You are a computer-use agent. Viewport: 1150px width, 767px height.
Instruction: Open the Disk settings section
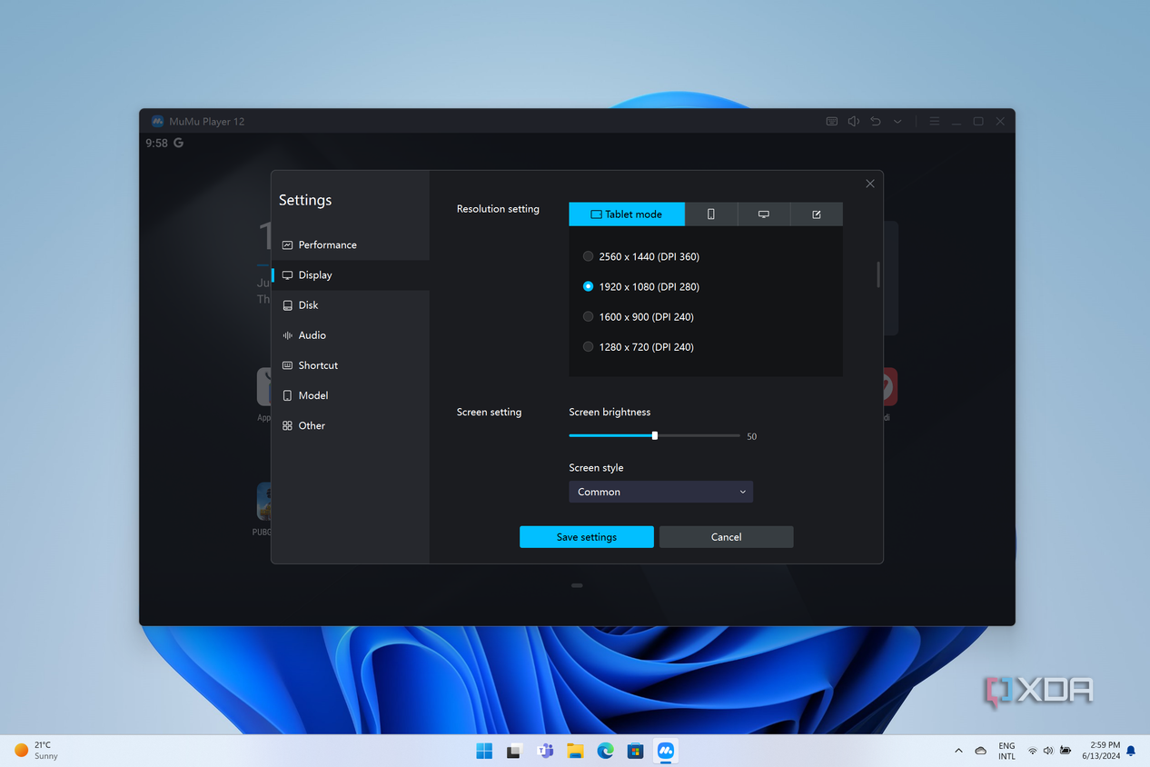click(x=351, y=304)
